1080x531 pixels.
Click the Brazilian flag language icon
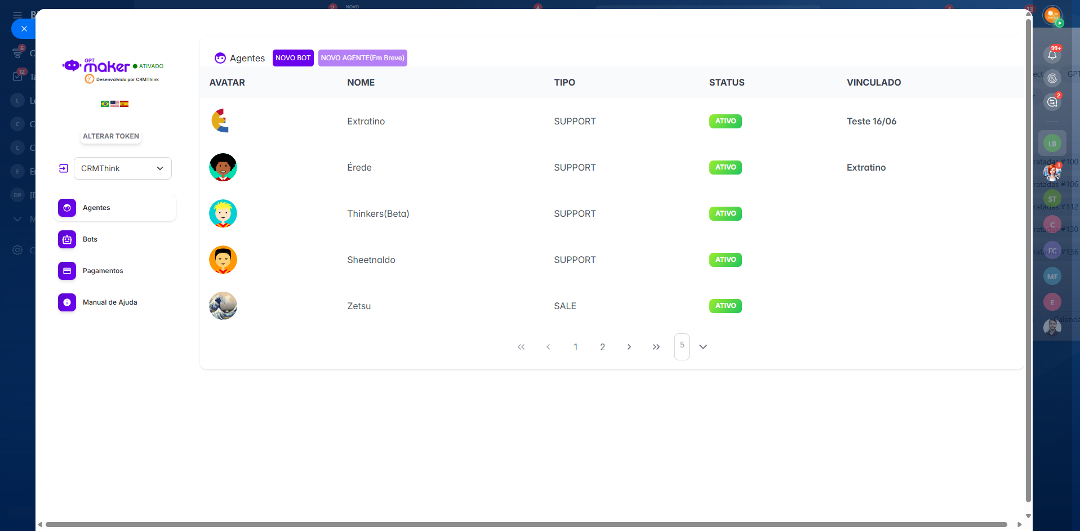pos(105,104)
